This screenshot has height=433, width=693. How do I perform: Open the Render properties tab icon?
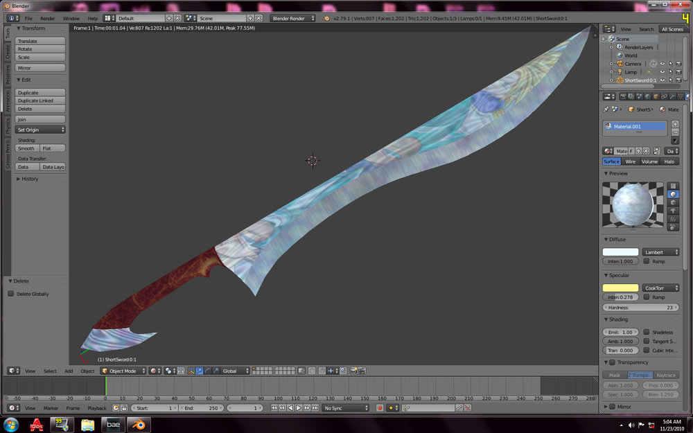click(623, 96)
